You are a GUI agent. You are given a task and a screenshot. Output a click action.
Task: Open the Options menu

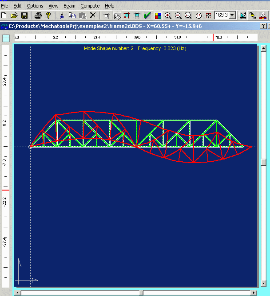pyautogui.click(x=35, y=6)
